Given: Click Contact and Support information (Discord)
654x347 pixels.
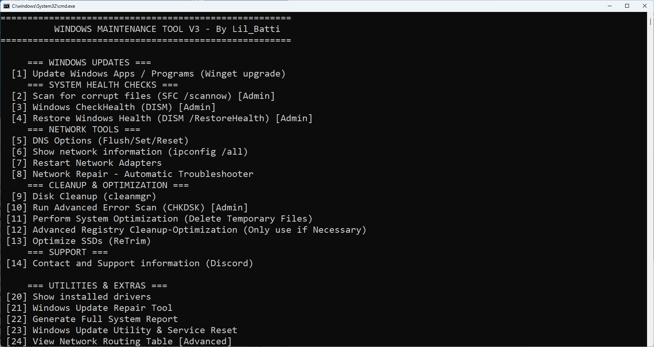Looking at the screenshot, I should [x=130, y=264].
